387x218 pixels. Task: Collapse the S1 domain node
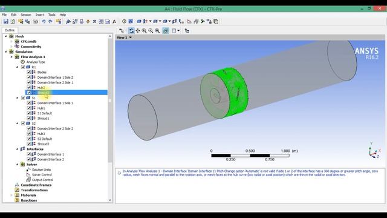(18, 98)
